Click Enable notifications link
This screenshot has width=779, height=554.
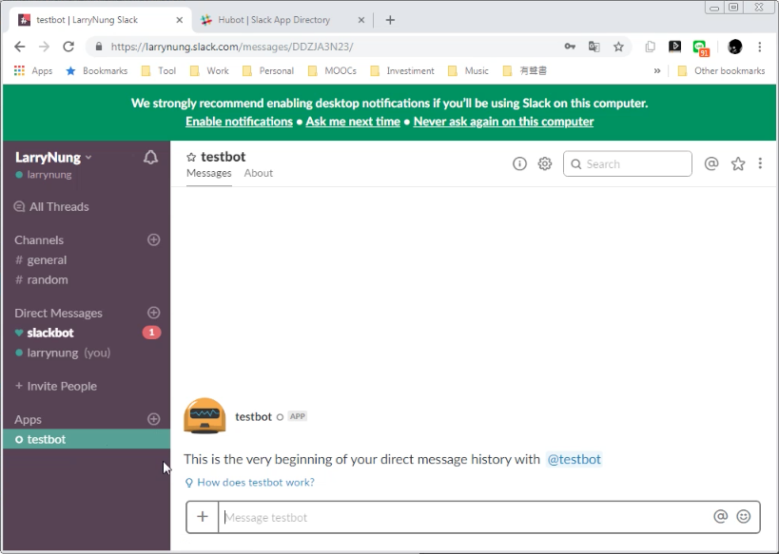coord(239,122)
